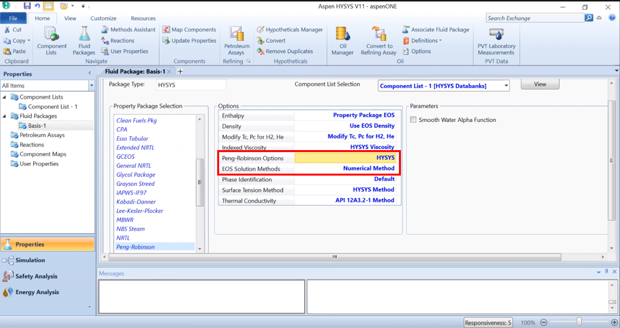This screenshot has height=328, width=620.
Task: Click the property package list scrollbar
Action: click(200, 182)
